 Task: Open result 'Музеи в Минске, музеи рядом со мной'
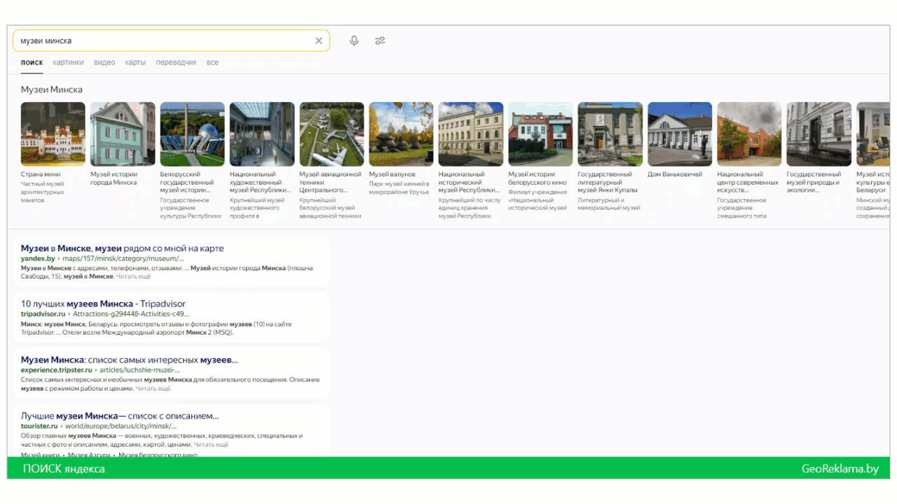click(x=123, y=248)
